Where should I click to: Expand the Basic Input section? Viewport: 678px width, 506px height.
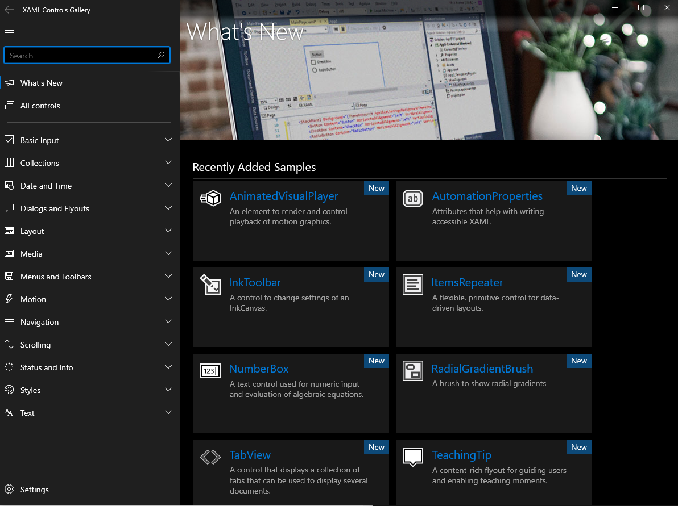[x=168, y=140]
